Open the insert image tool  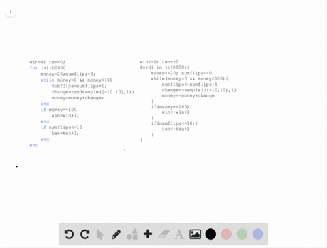[195, 234]
